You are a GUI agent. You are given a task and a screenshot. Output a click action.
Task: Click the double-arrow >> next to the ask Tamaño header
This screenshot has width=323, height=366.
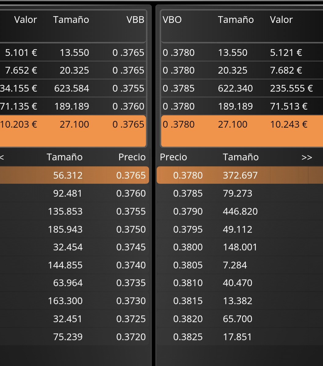click(307, 157)
